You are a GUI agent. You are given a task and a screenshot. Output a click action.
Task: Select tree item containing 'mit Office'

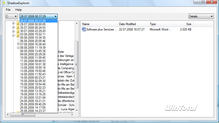click(66, 72)
